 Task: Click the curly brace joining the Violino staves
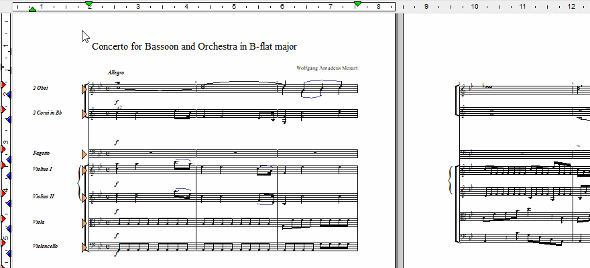[x=78, y=184]
